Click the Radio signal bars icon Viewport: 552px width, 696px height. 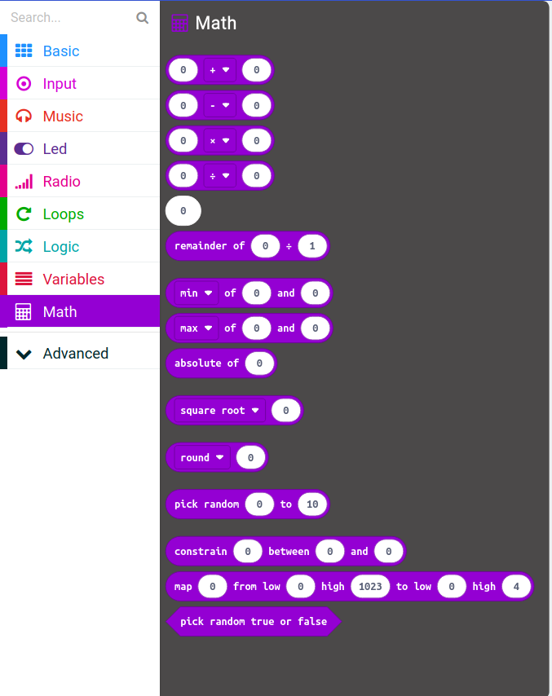click(x=24, y=181)
